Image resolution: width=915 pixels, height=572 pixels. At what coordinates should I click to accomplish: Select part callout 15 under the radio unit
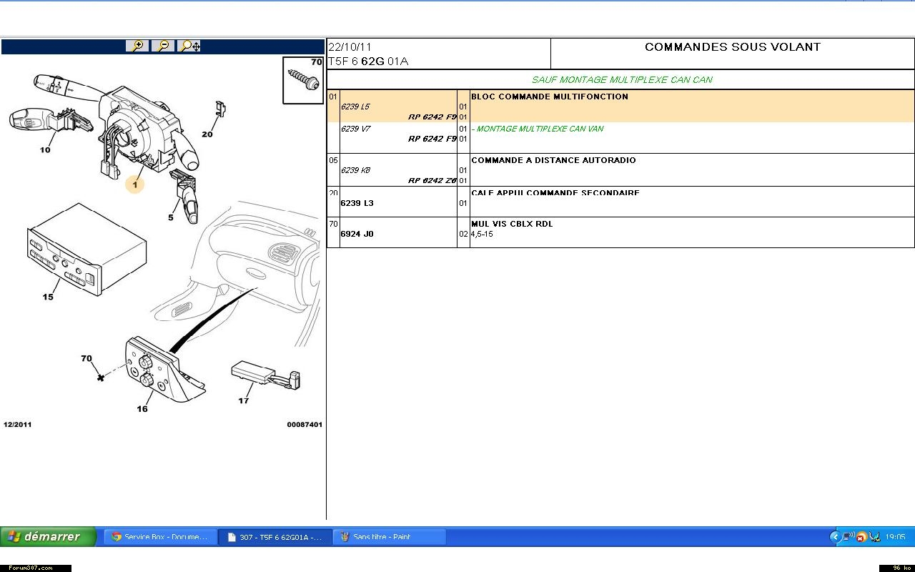click(x=48, y=297)
